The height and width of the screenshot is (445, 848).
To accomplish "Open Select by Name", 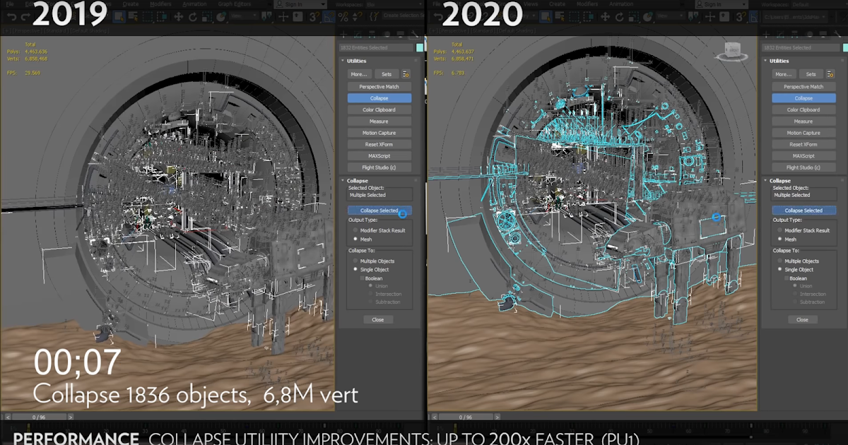I will tap(132, 15).
